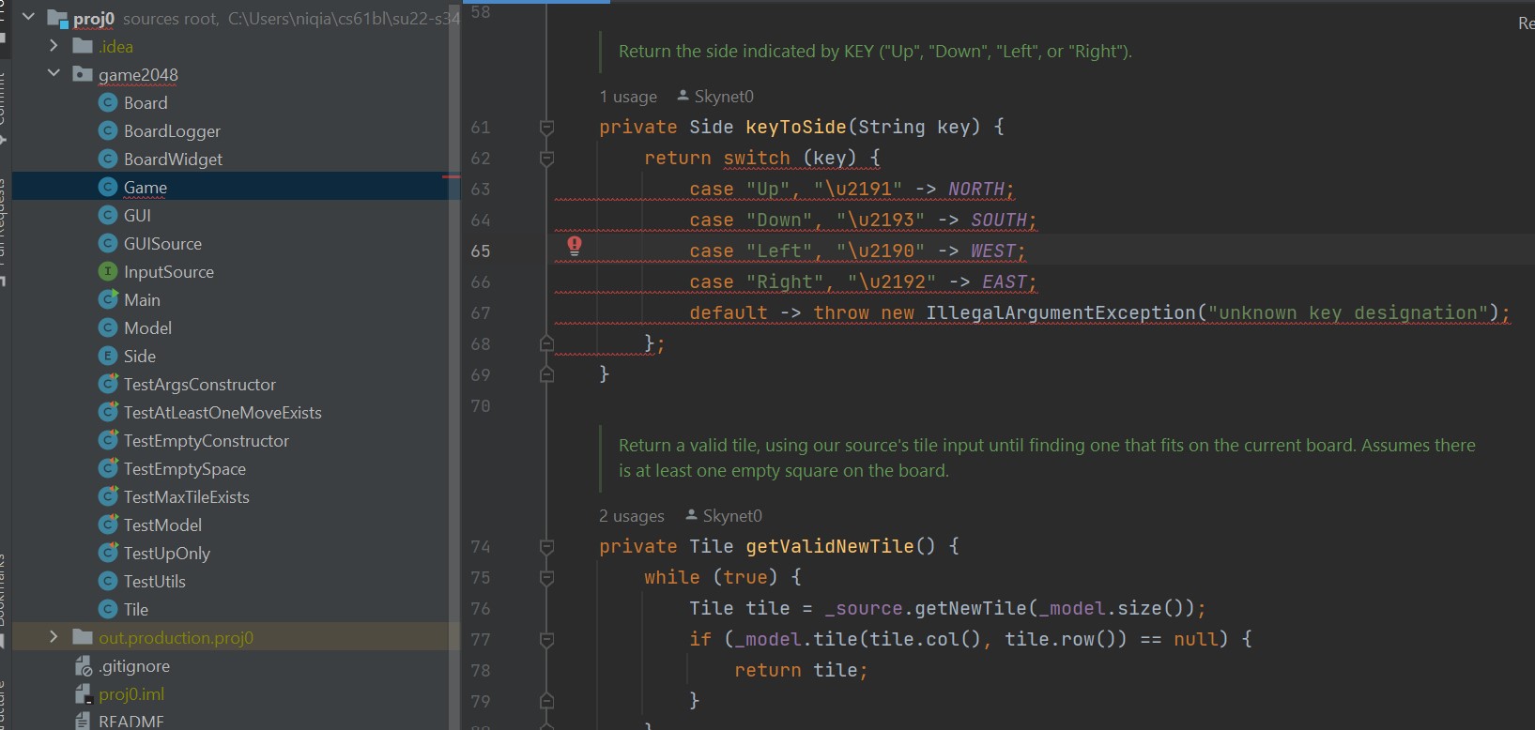Click the "2 usages" hint above getValidNewTile
The height and width of the screenshot is (730, 1535).
(631, 516)
